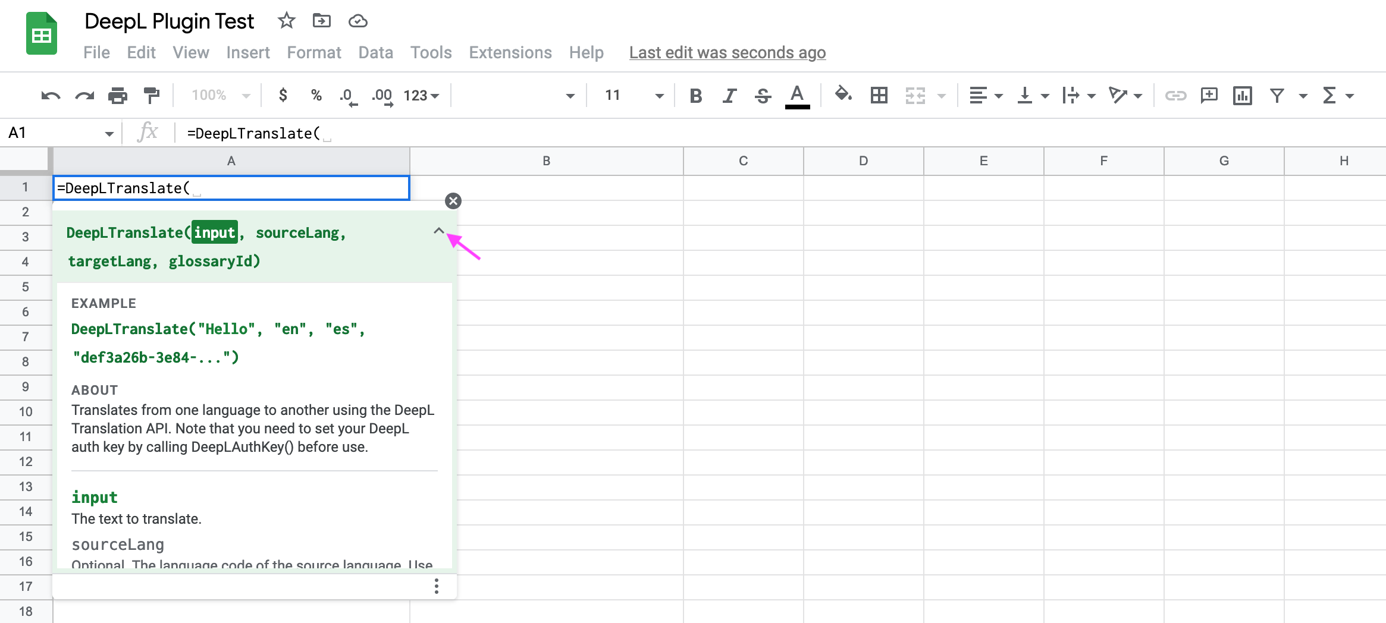The height and width of the screenshot is (623, 1386).
Task: Check cloud save status icon
Action: (358, 21)
